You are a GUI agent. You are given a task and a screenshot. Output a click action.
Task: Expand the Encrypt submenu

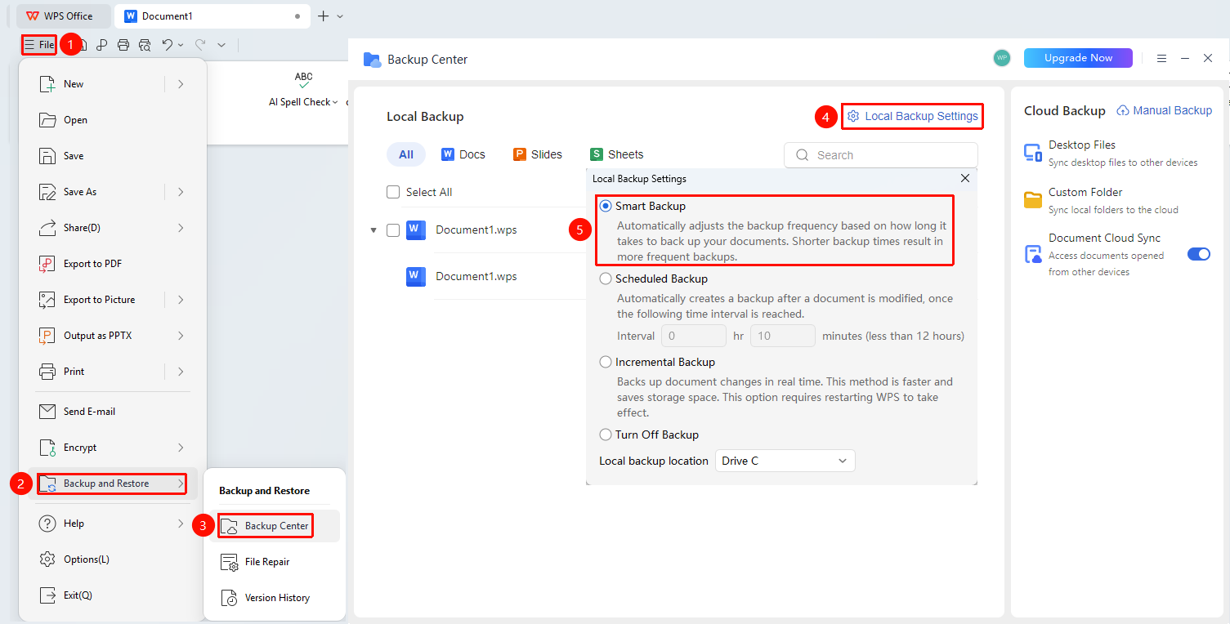(181, 448)
